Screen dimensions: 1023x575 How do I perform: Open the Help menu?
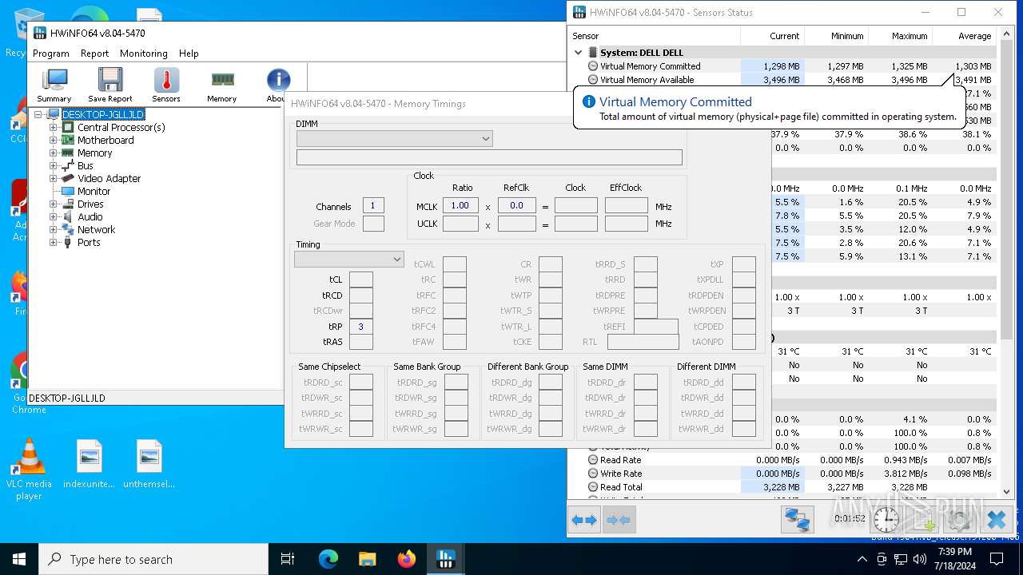(x=189, y=54)
